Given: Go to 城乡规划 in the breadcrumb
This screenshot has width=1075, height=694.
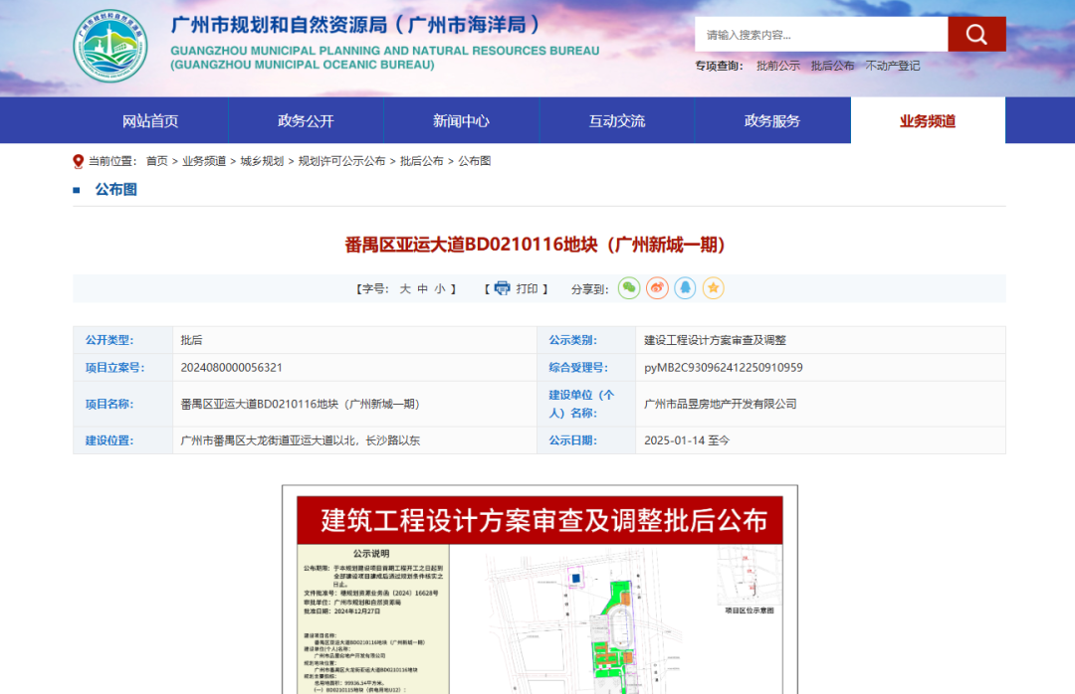Looking at the screenshot, I should [x=262, y=161].
